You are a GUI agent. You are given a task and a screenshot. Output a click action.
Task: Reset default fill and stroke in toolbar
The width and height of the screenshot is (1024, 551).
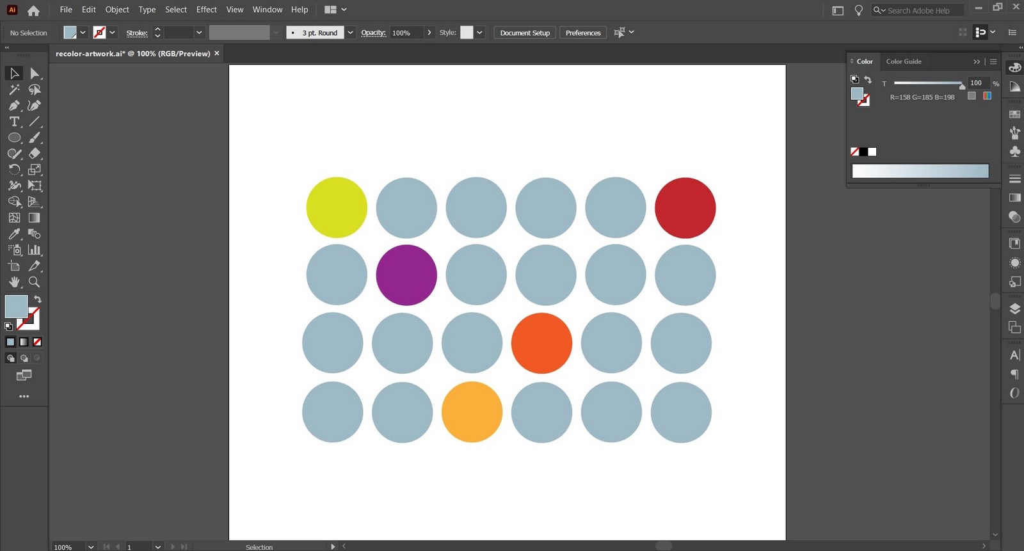click(x=9, y=326)
